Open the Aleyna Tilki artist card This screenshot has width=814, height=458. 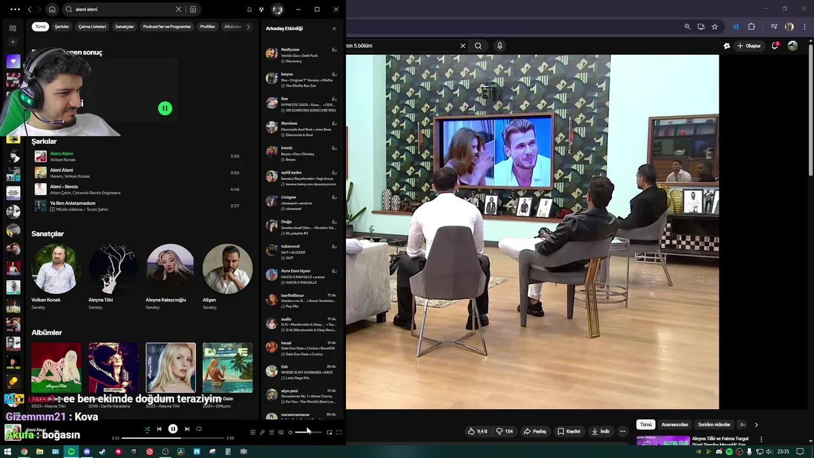point(113,277)
